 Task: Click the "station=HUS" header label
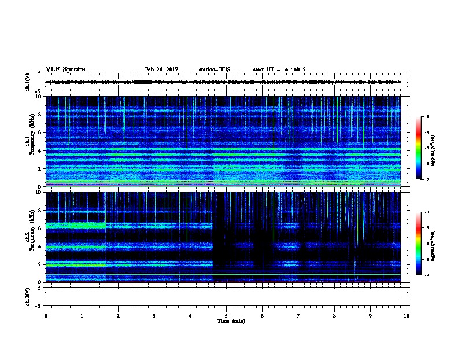tap(215, 69)
